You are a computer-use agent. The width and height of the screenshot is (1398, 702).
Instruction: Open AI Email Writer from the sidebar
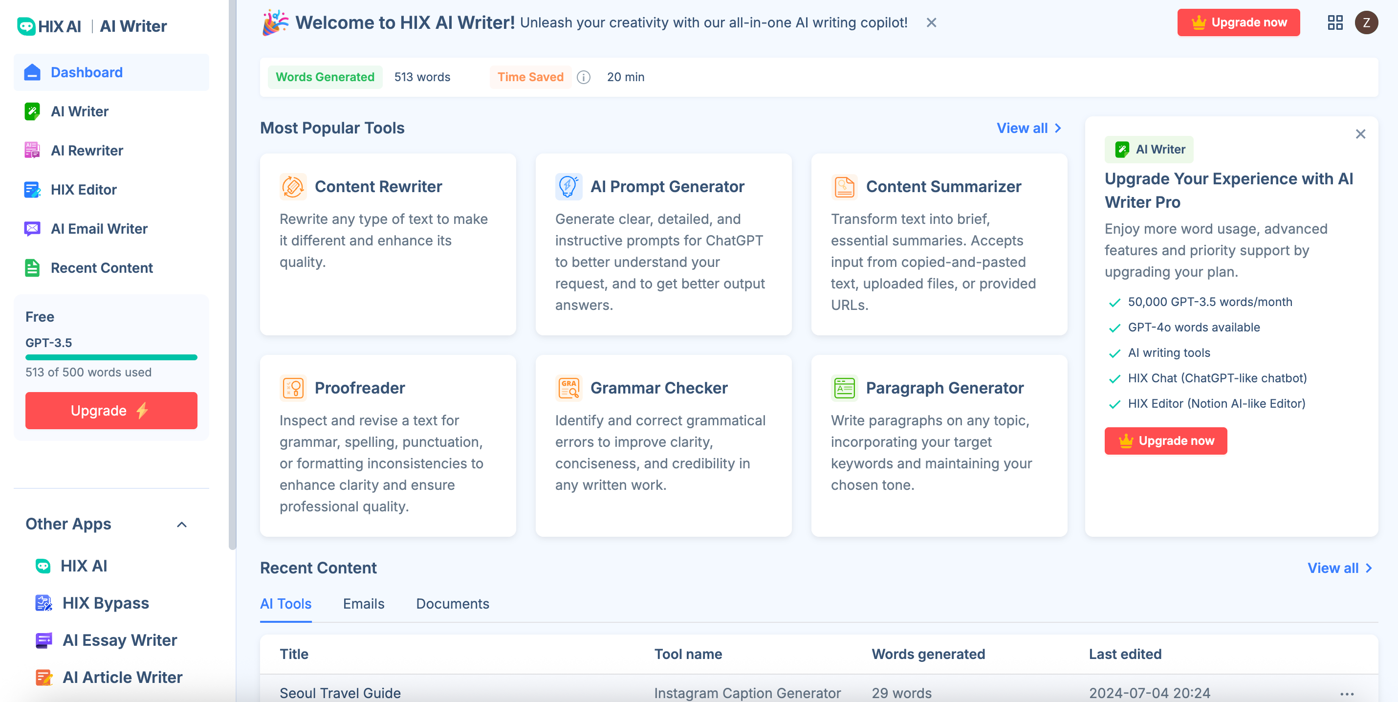[x=111, y=229]
